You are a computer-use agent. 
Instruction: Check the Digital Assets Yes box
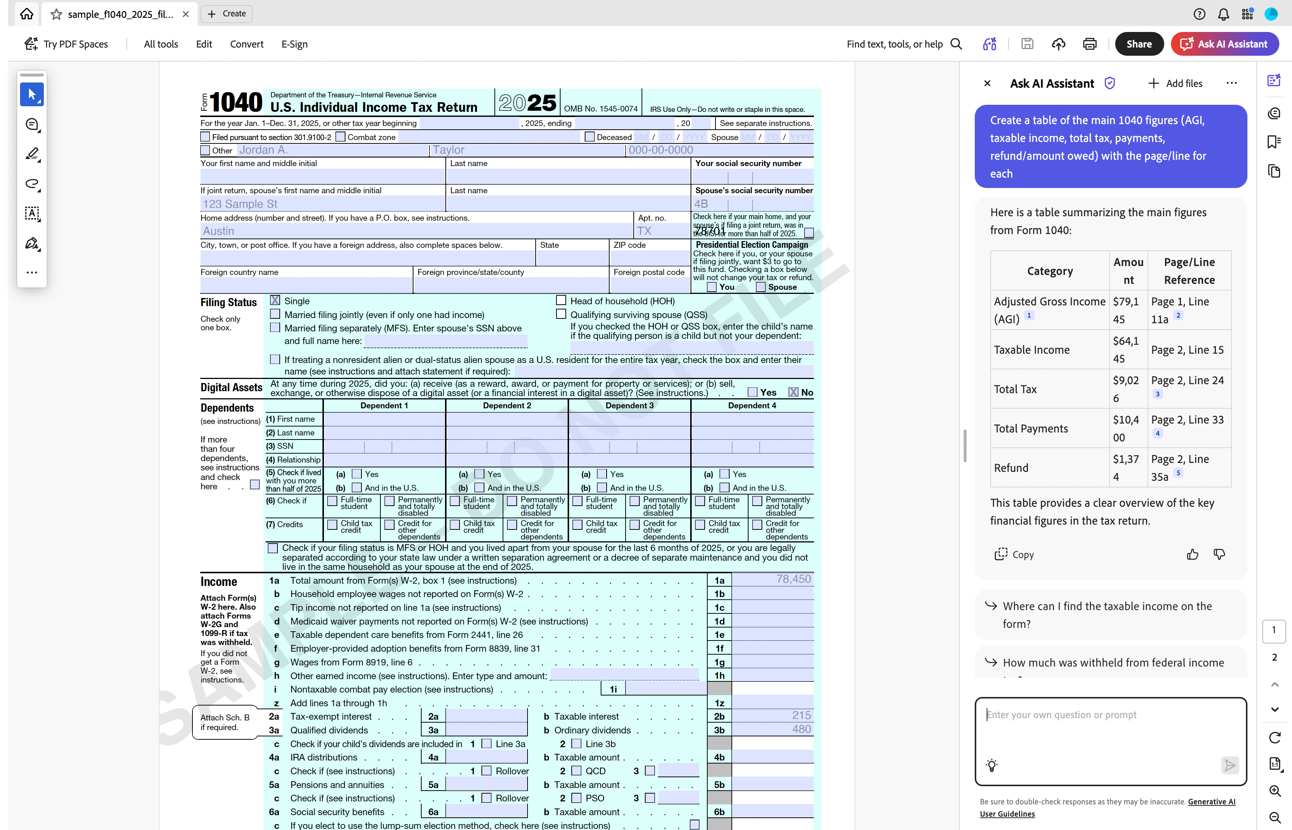tap(753, 392)
